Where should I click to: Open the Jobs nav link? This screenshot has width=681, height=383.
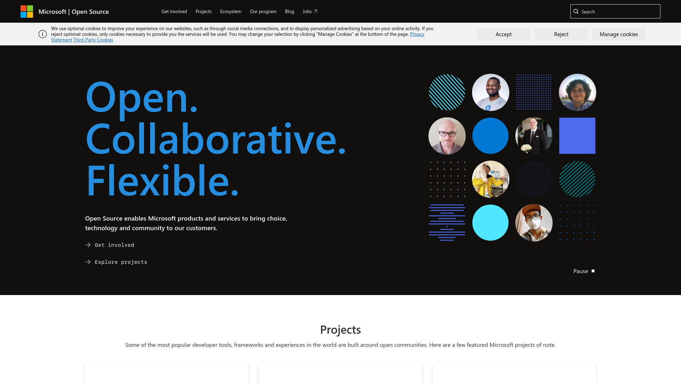(310, 11)
